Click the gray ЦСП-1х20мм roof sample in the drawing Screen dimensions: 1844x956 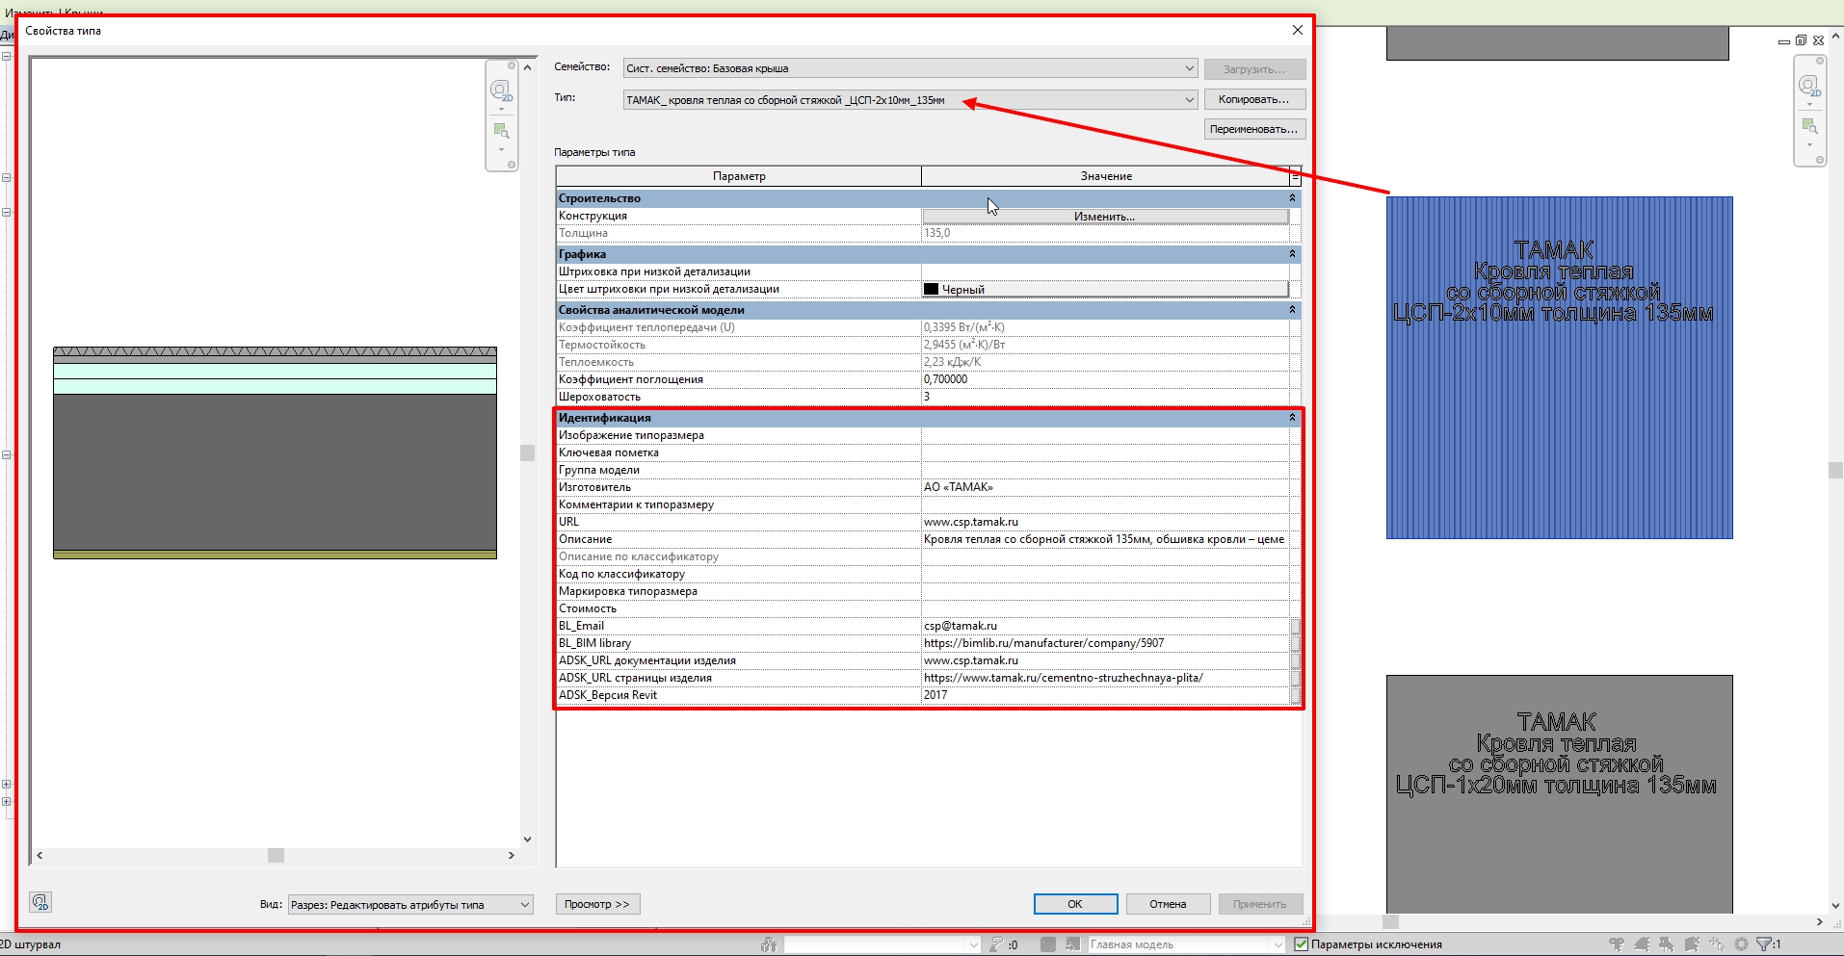coord(1559,794)
